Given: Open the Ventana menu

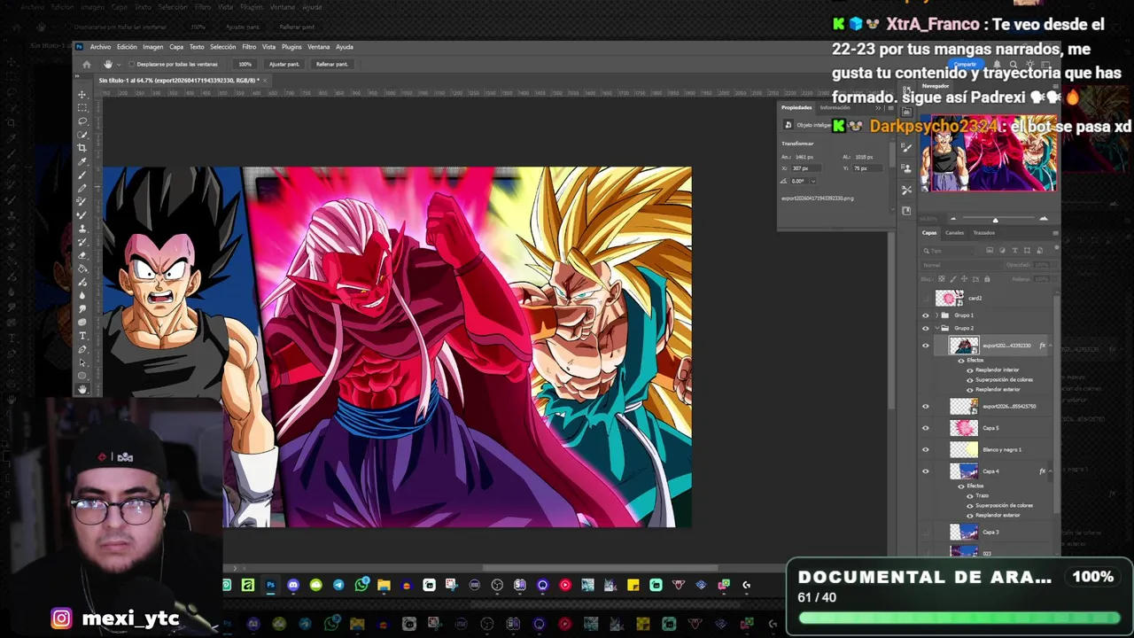Looking at the screenshot, I should click(x=319, y=47).
